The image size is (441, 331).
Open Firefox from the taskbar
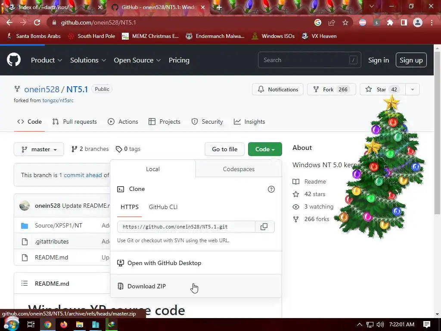point(64,325)
